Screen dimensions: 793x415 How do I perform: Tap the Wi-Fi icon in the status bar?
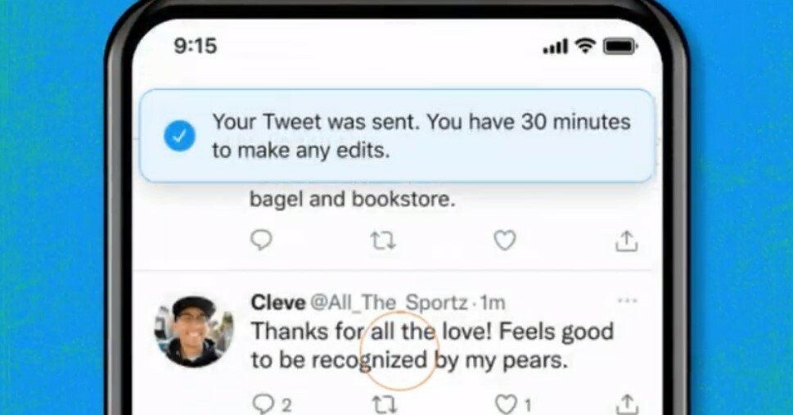(x=586, y=46)
